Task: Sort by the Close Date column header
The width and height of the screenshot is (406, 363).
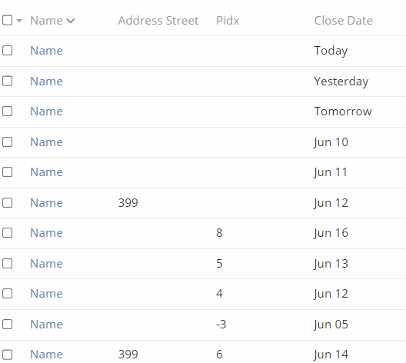Action: (344, 21)
